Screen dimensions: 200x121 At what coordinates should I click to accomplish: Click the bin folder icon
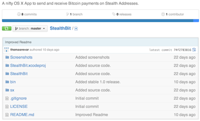pyautogui.click(x=7, y=82)
